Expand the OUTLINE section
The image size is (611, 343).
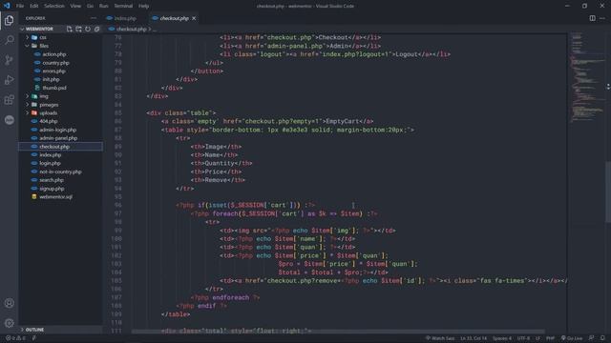click(33, 330)
